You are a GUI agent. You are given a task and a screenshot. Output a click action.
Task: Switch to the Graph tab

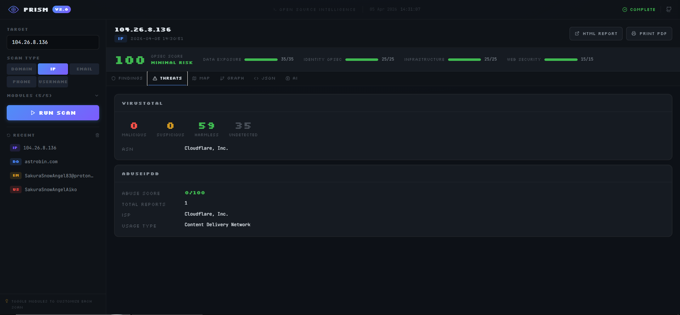point(232,79)
